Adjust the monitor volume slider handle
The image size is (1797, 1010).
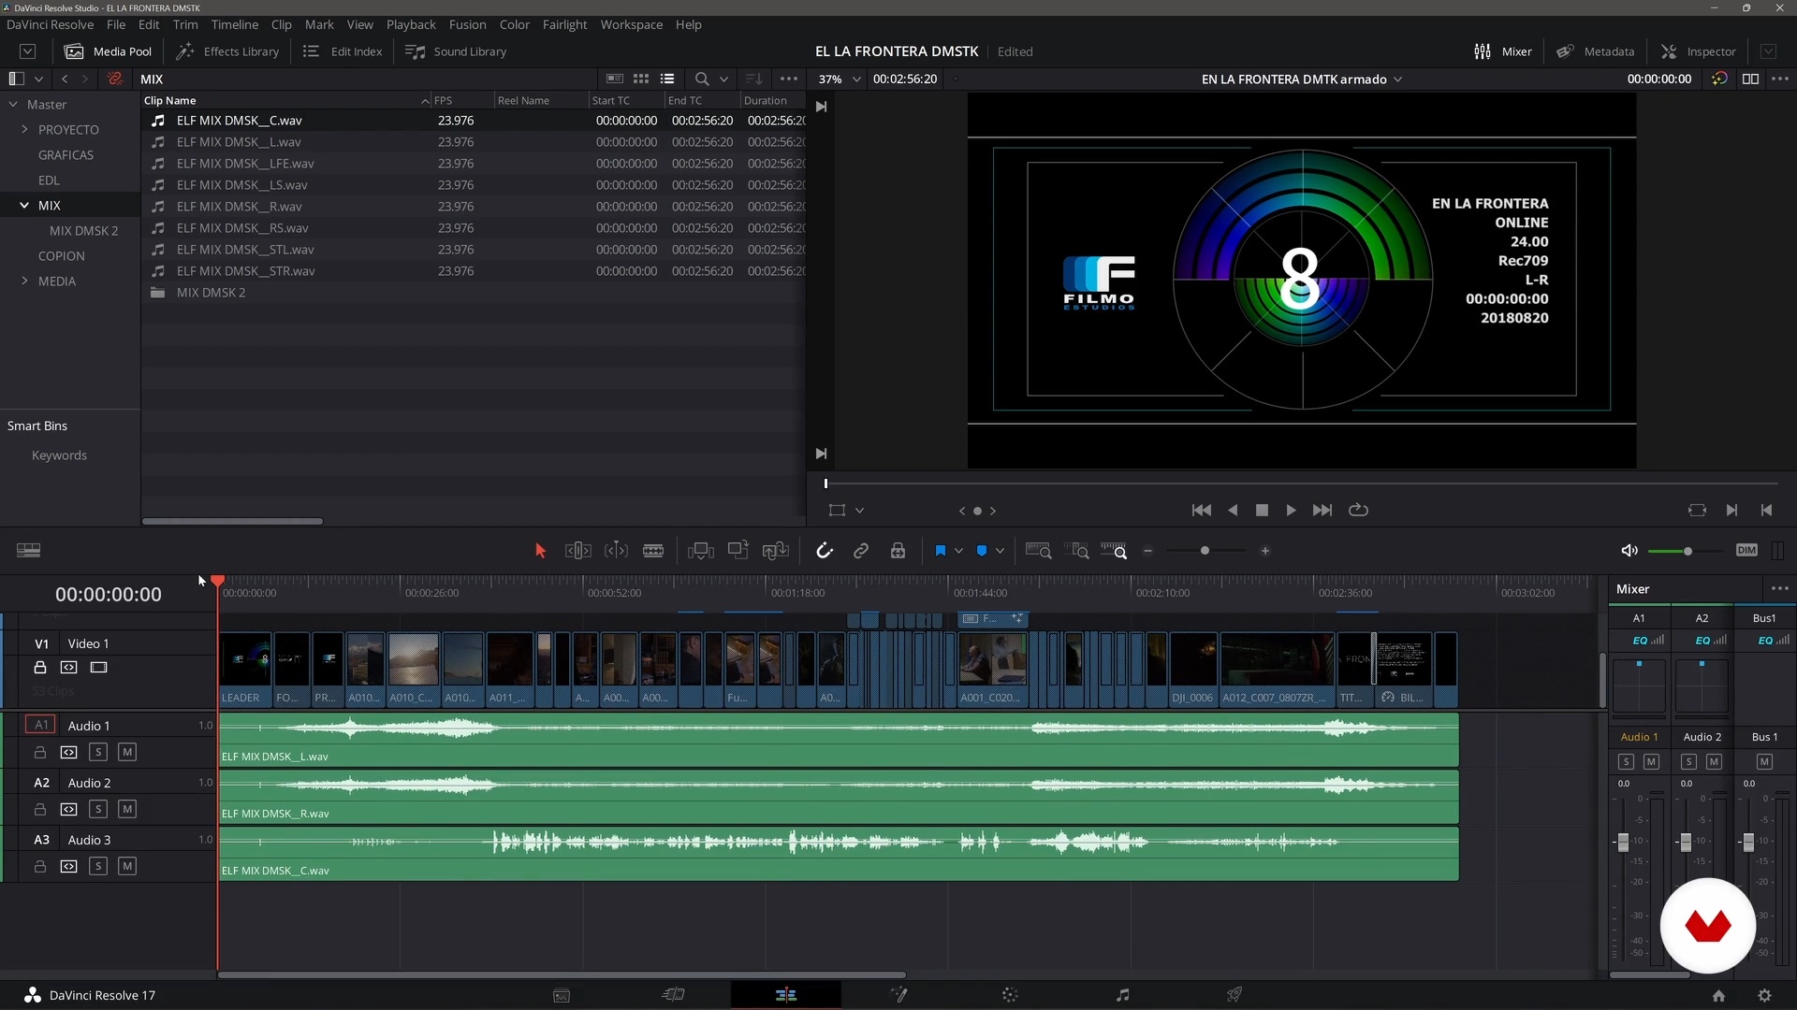(x=1687, y=551)
